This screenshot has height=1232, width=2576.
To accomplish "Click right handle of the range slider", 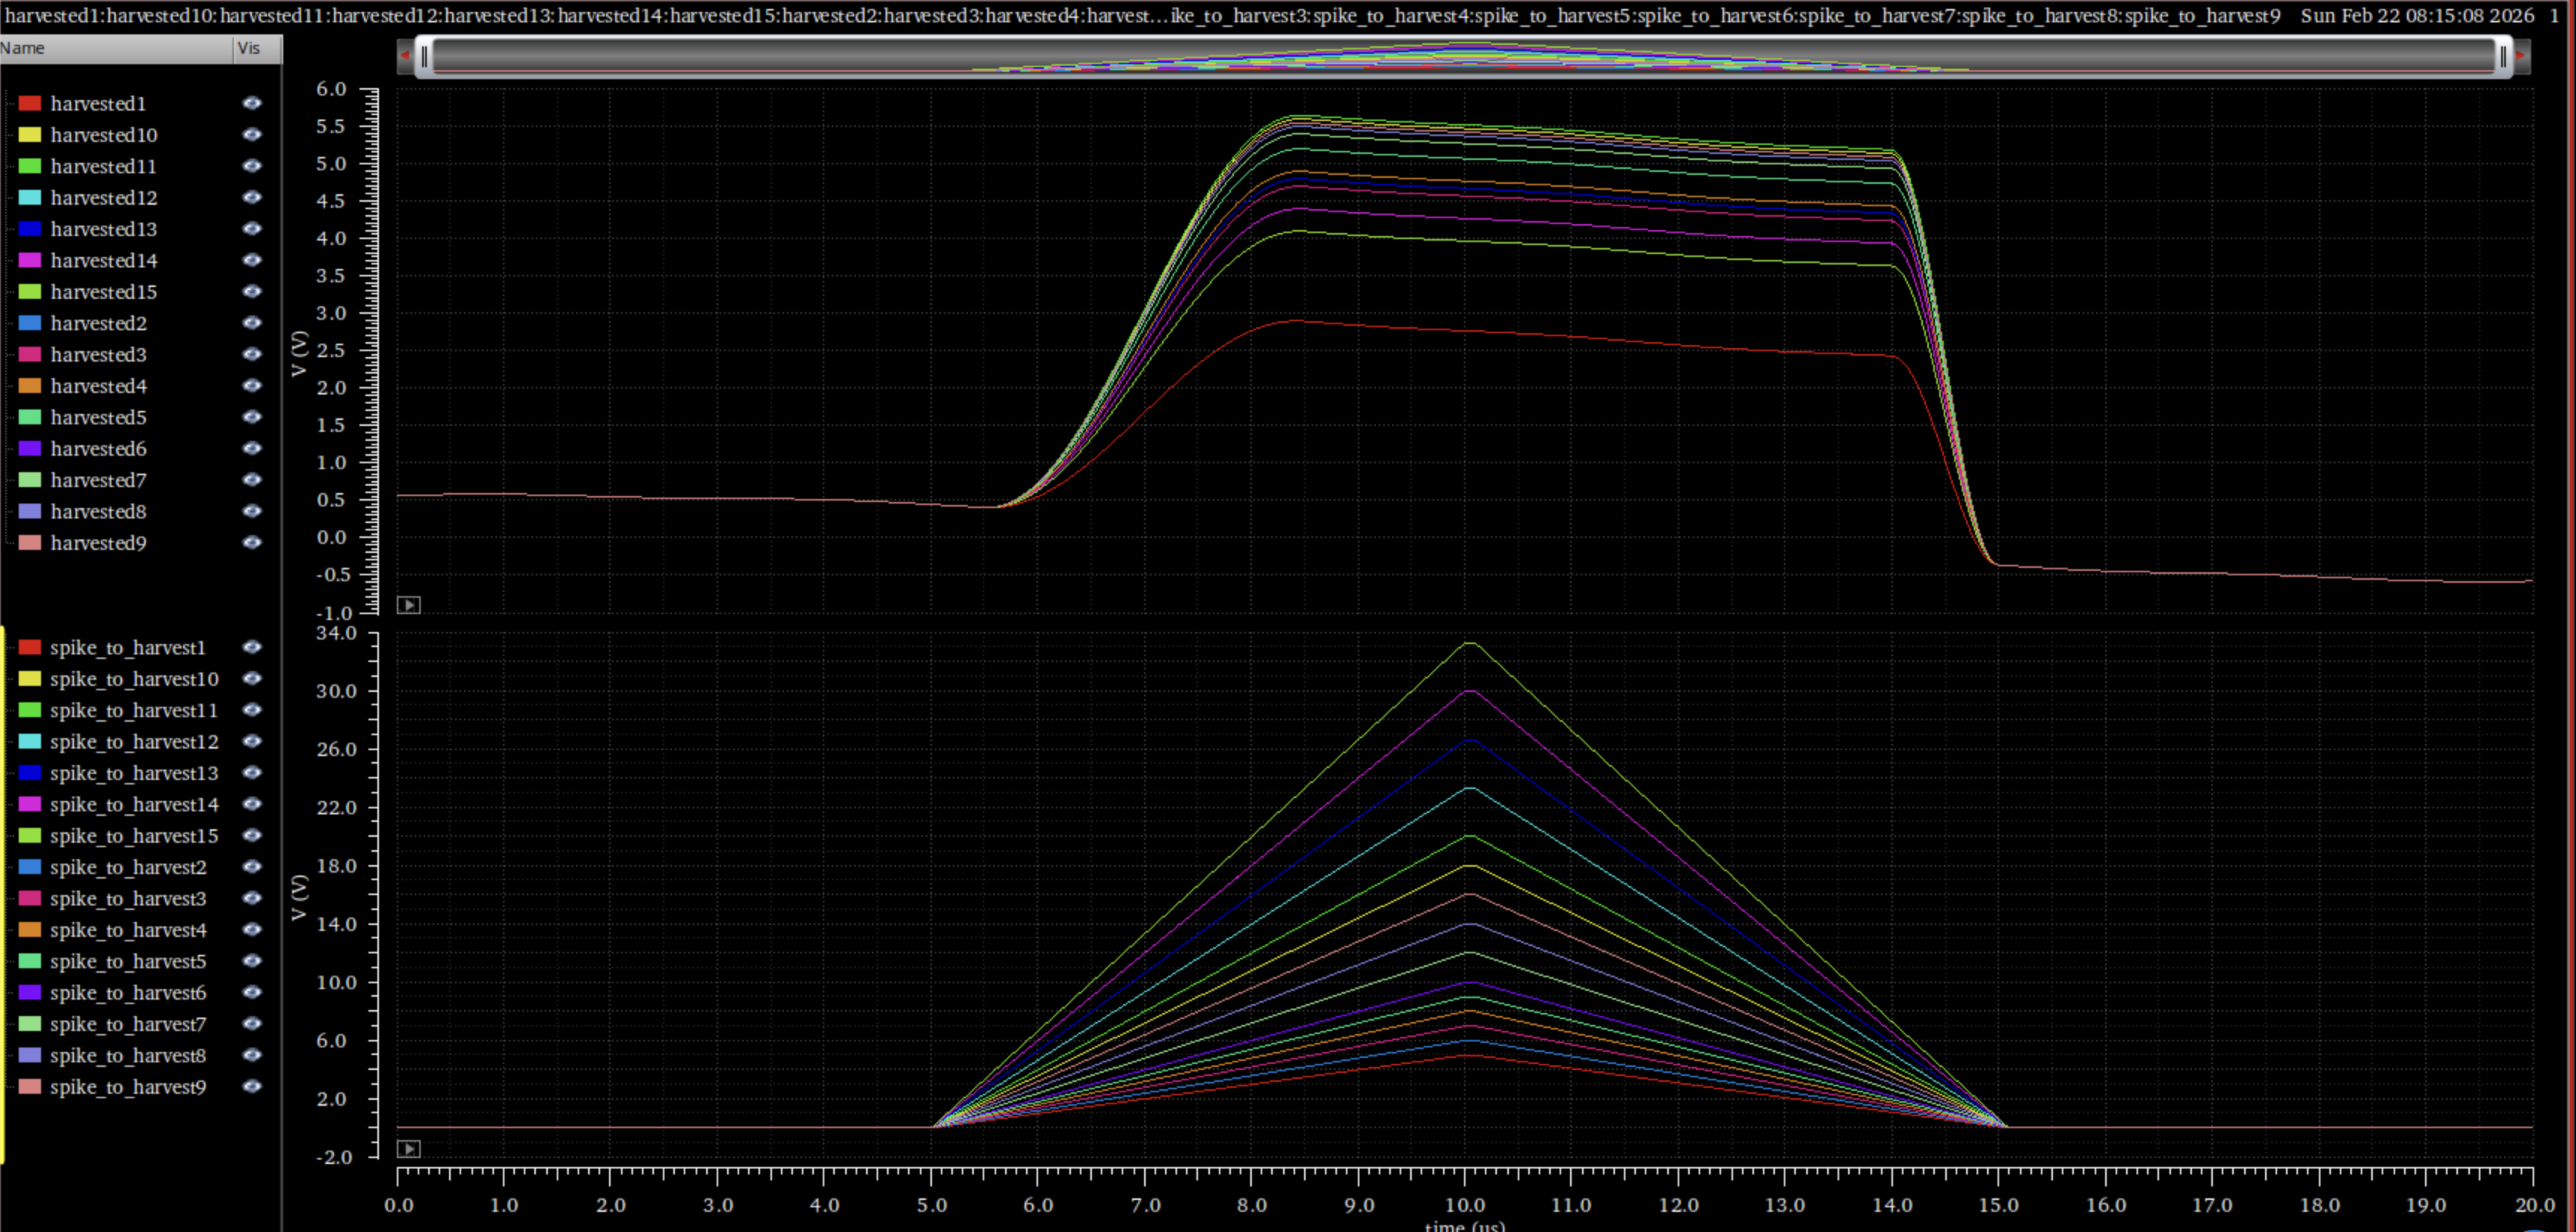I will tap(2503, 57).
